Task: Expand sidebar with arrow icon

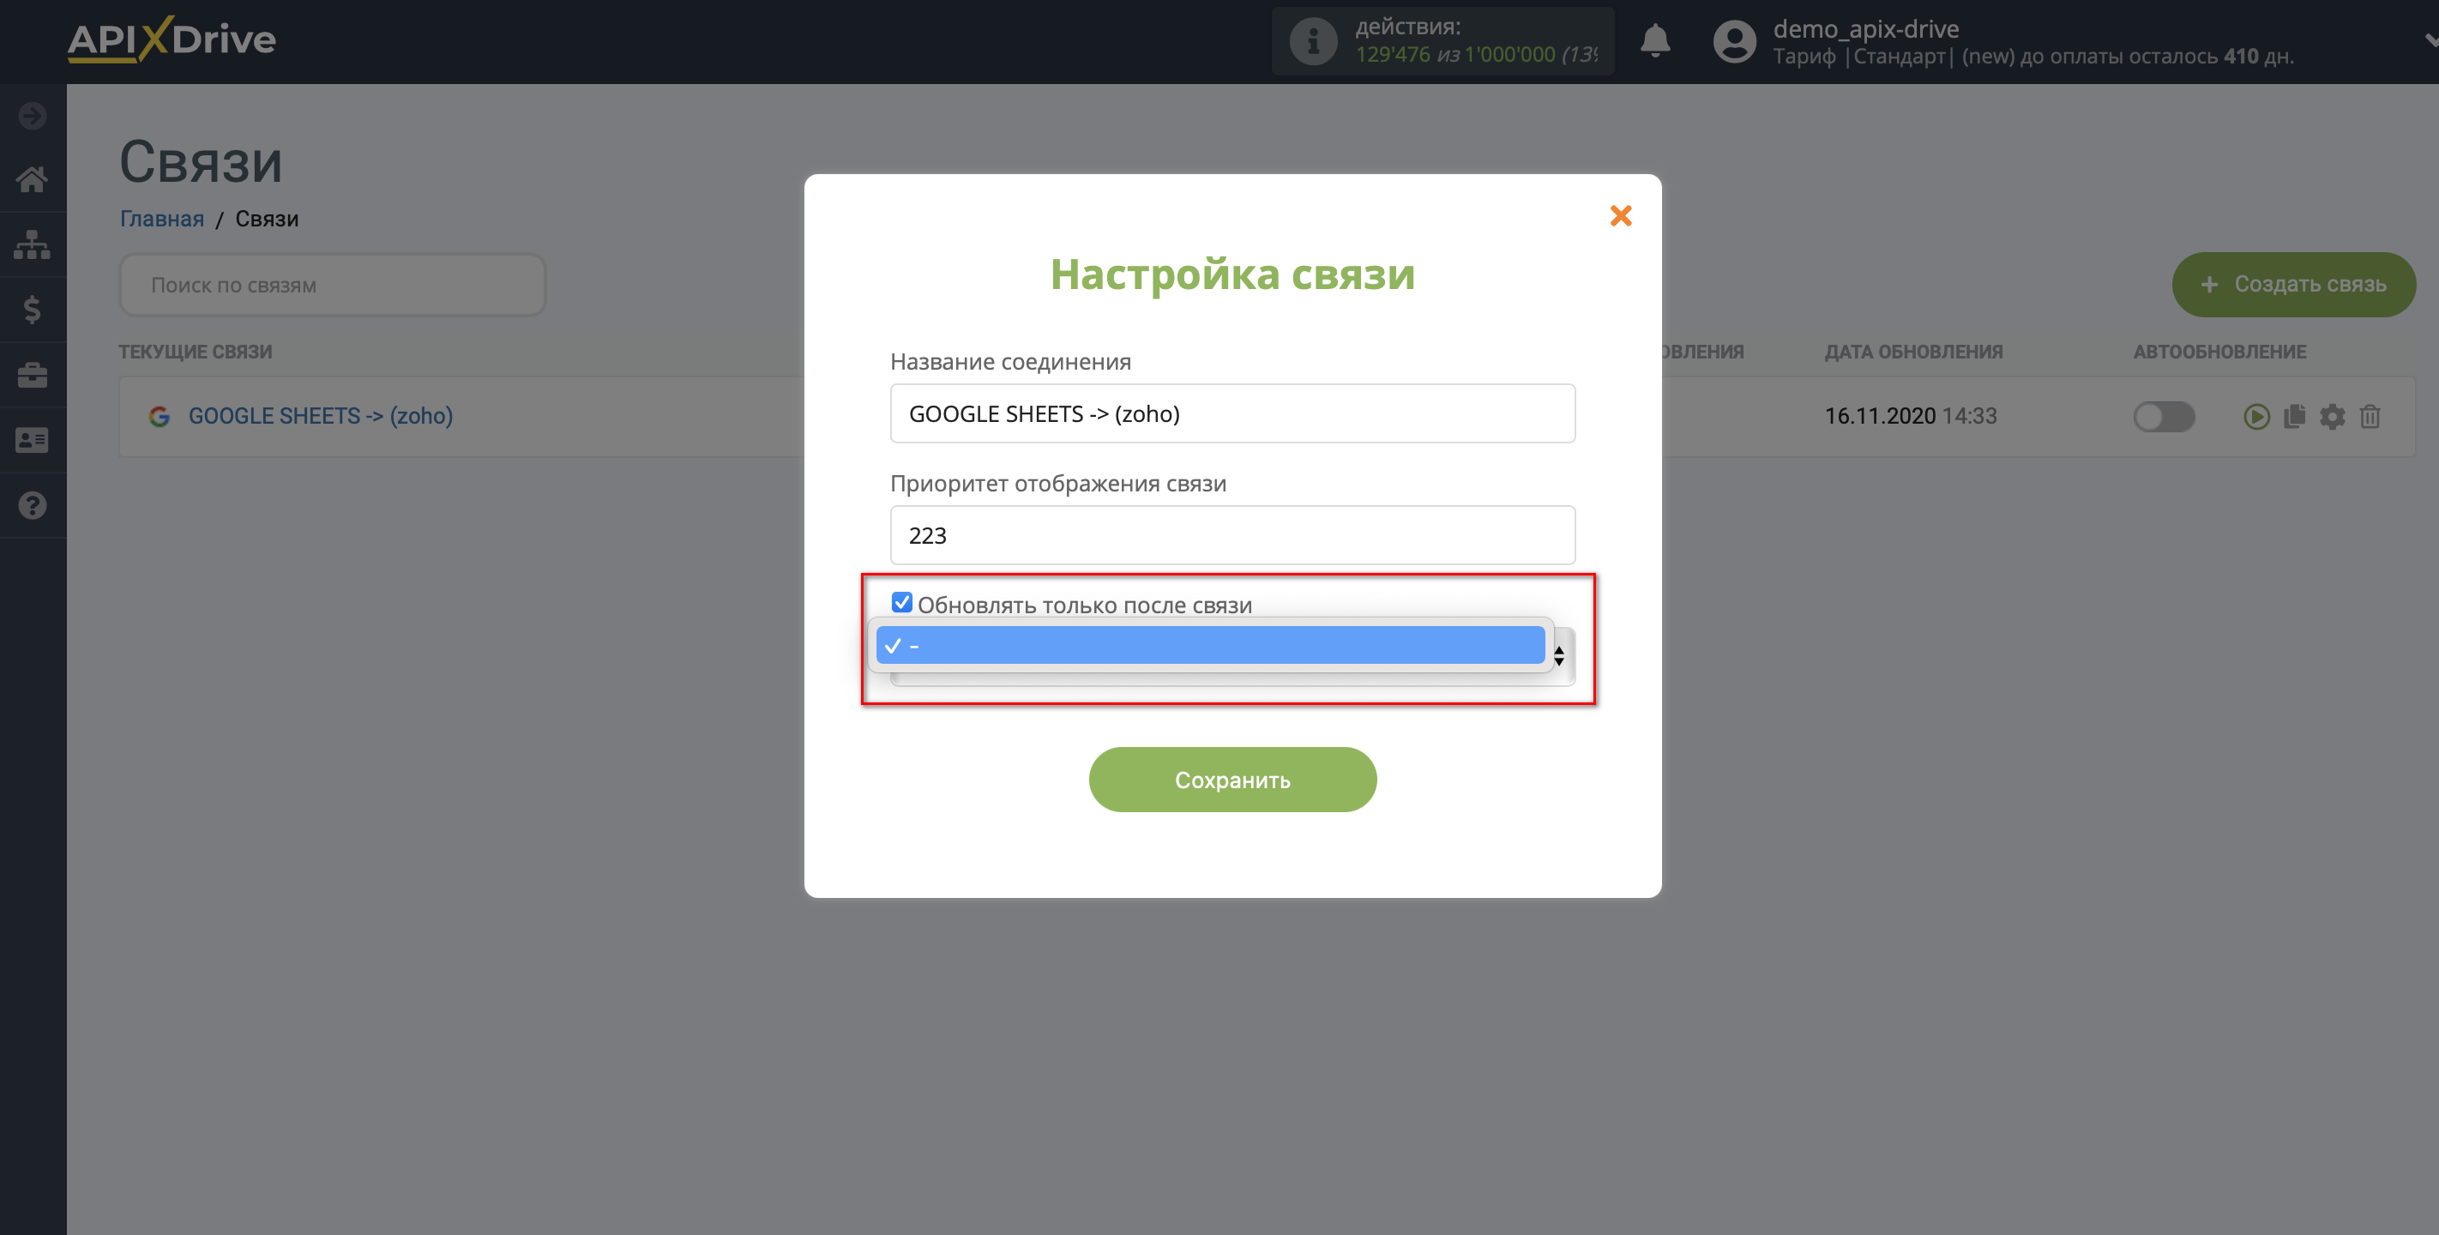Action: 33,116
